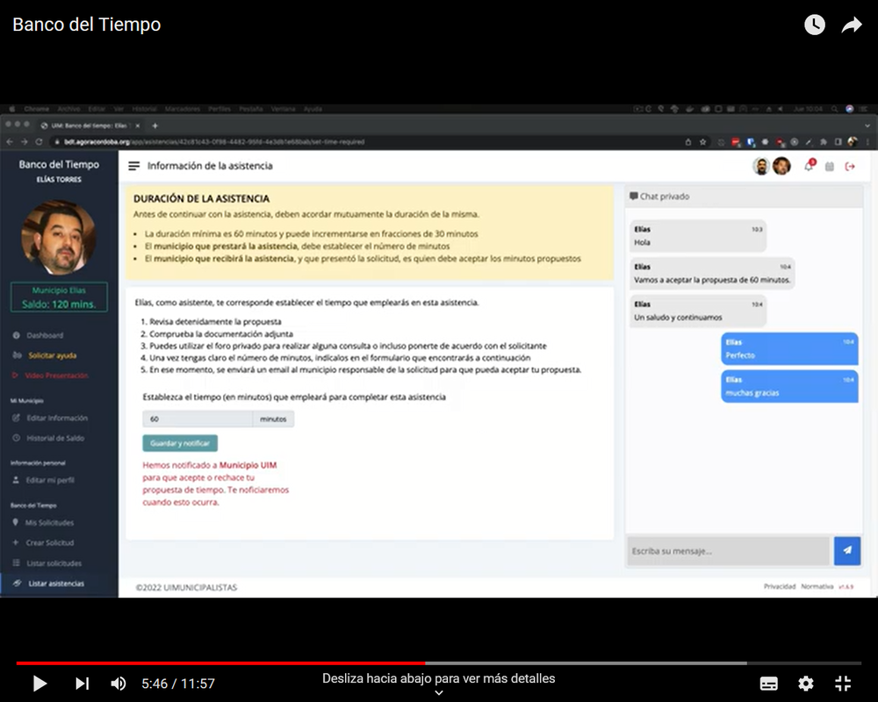Expand details with the down chevron
Screen dimensions: 878x702
click(439, 692)
